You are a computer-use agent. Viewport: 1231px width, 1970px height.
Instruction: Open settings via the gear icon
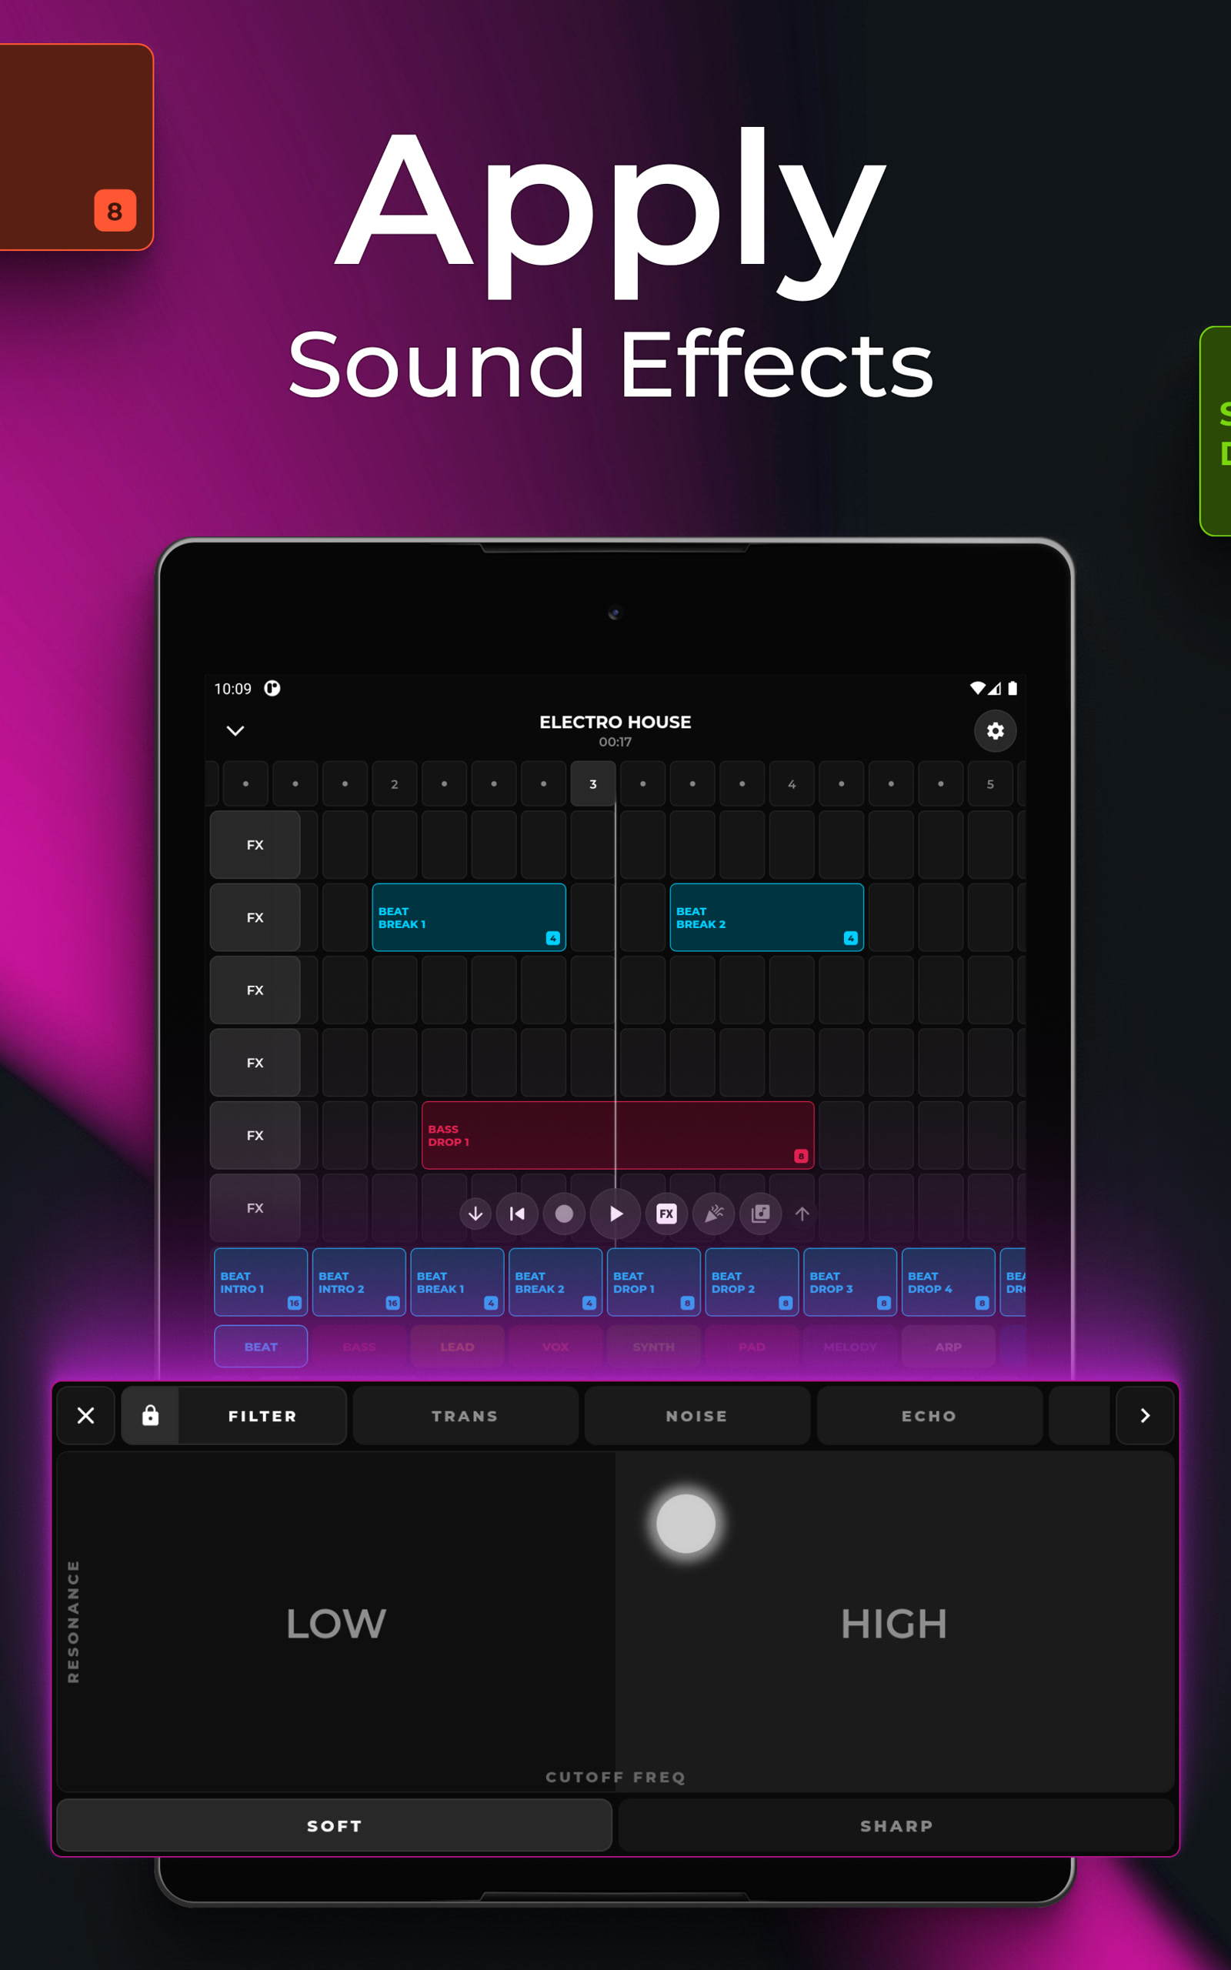[995, 731]
